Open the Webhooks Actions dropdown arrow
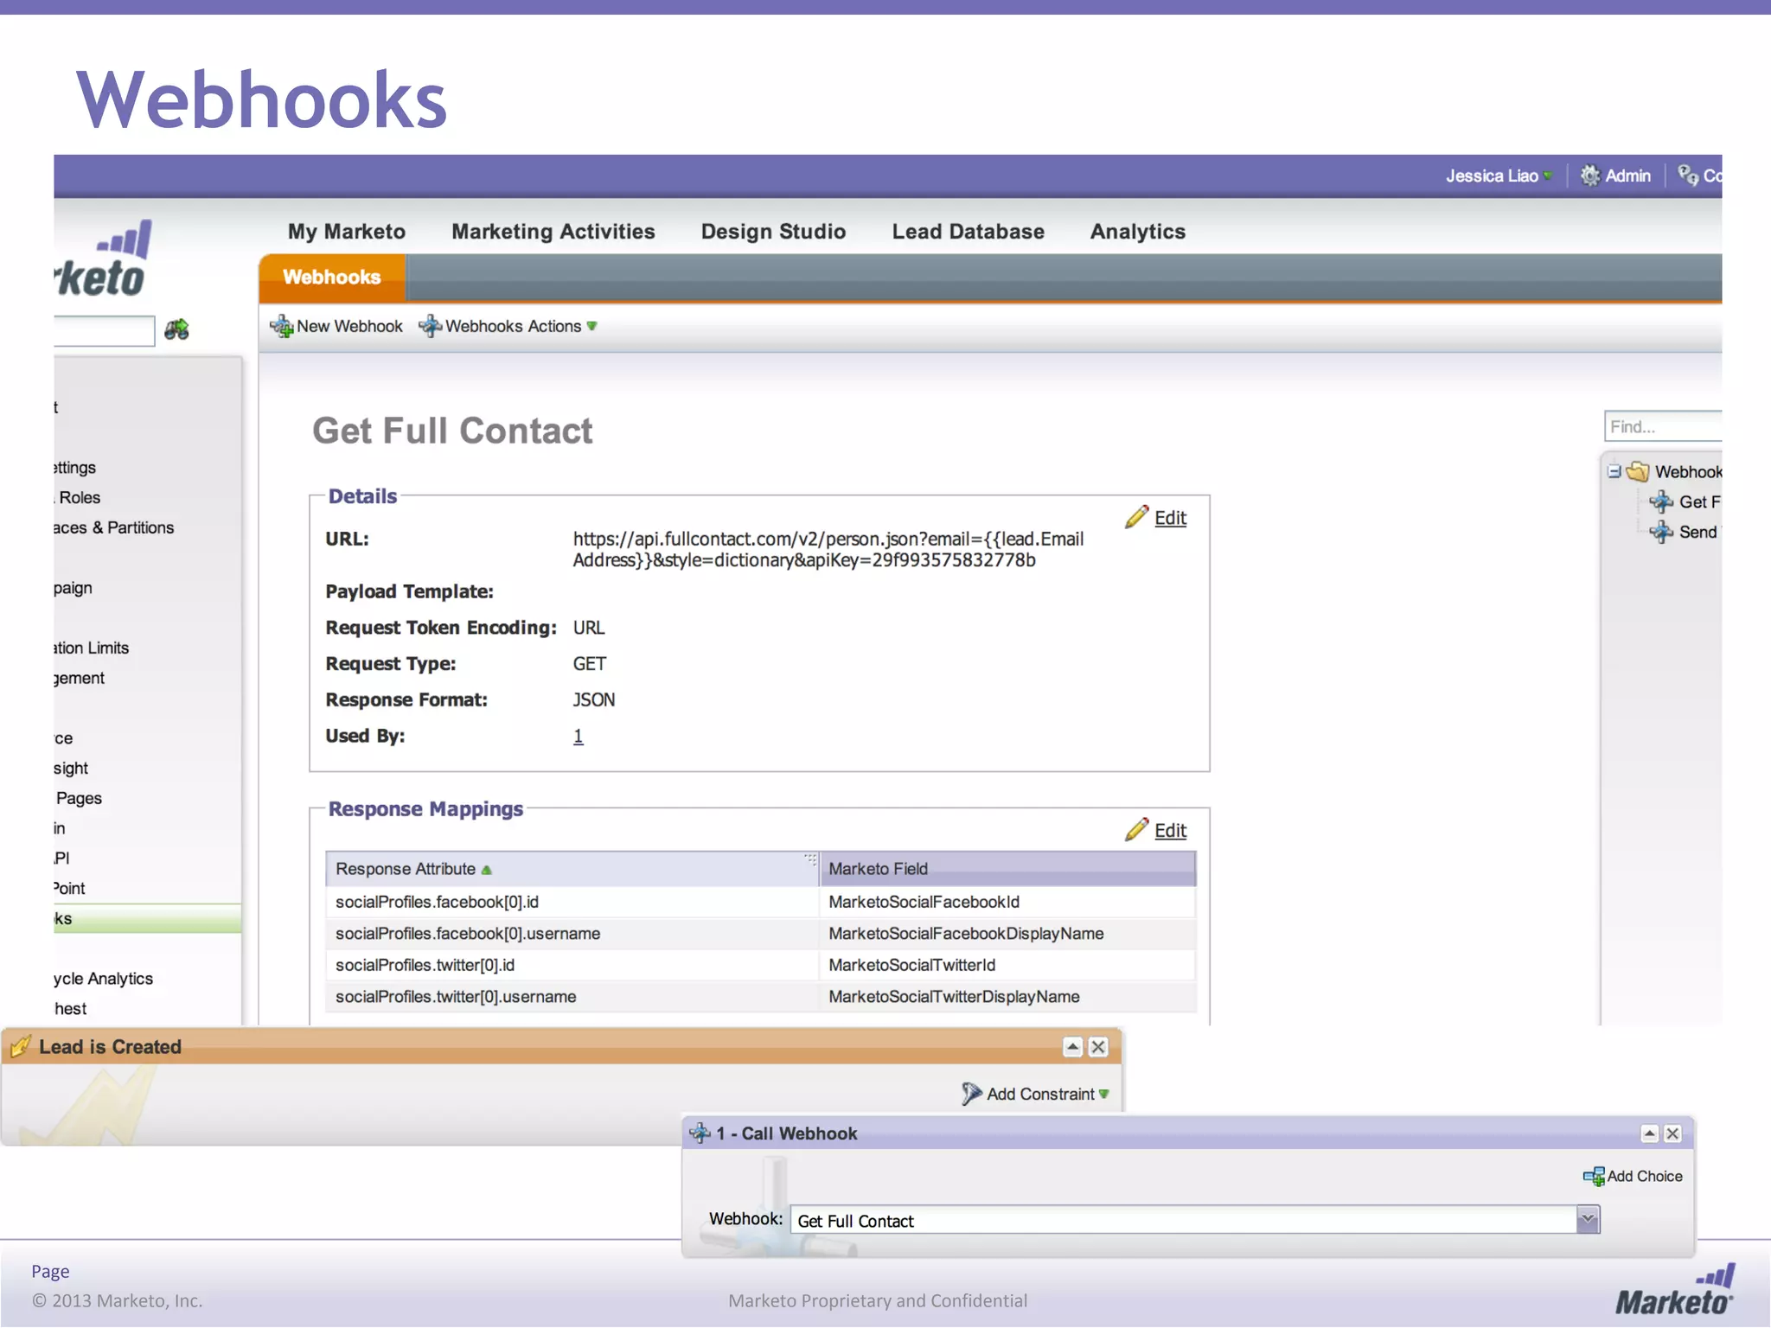 coord(592,327)
